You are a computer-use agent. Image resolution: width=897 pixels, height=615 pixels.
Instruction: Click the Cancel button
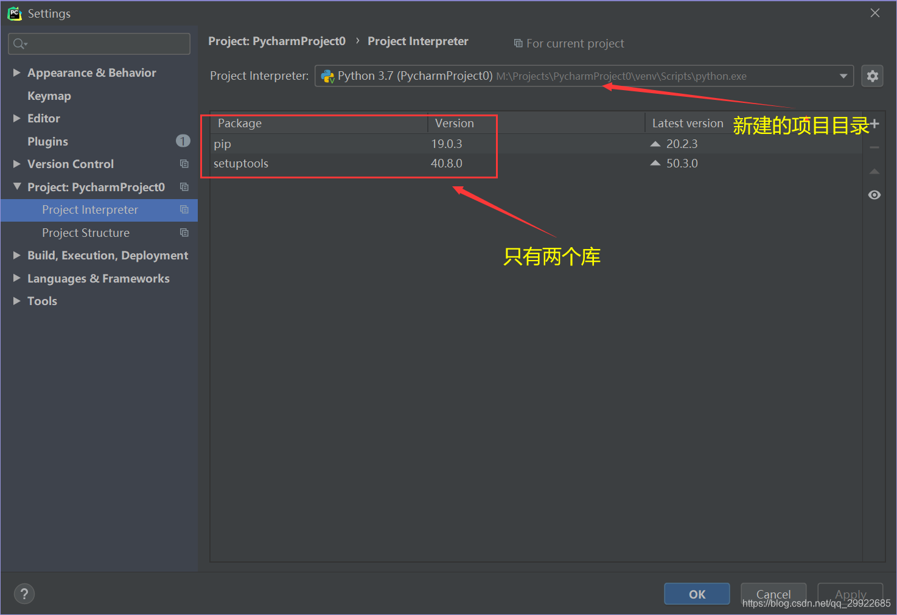click(x=773, y=594)
